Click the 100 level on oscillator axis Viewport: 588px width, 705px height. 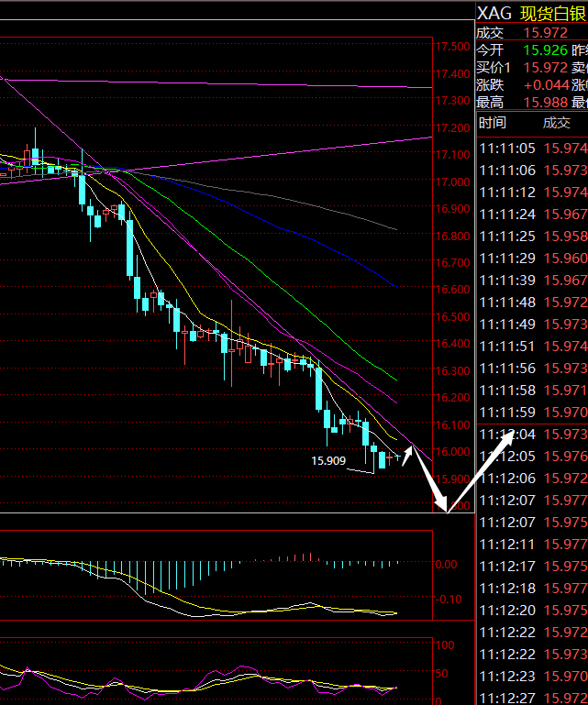(445, 644)
